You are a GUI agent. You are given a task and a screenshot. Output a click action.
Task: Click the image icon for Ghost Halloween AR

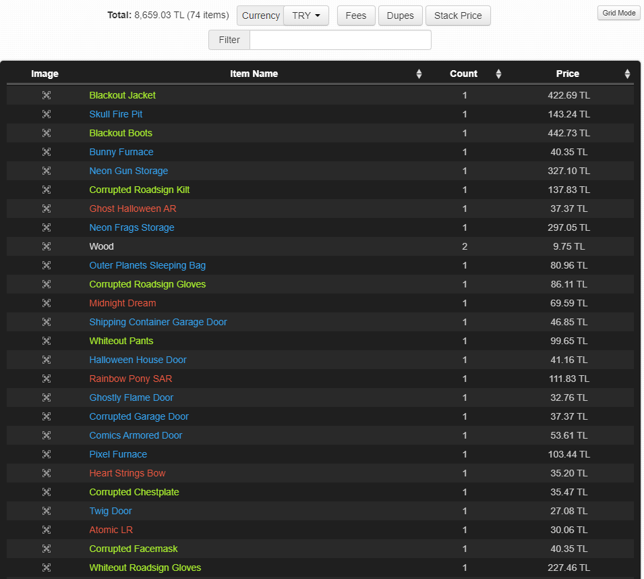(x=47, y=209)
